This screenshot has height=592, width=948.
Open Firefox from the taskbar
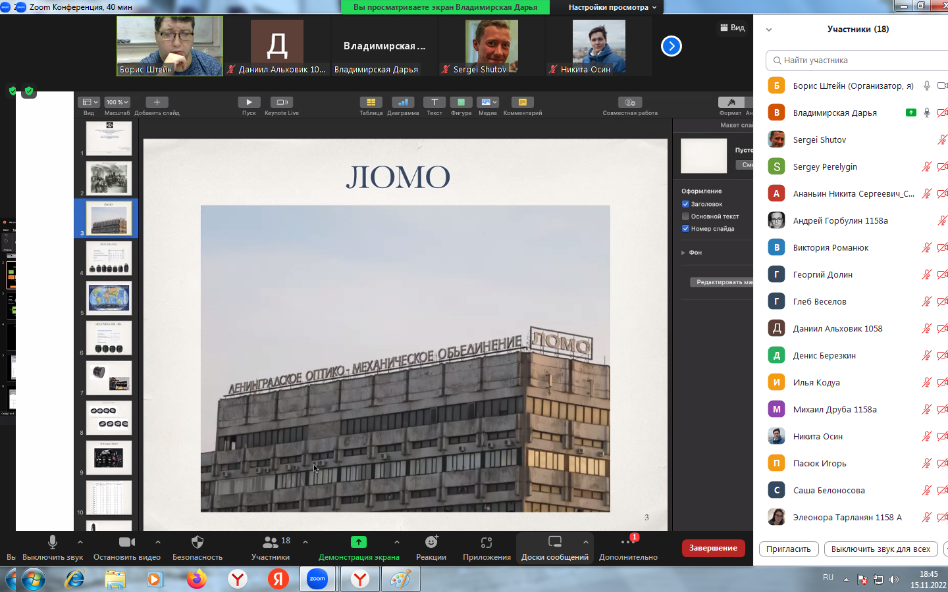pyautogui.click(x=196, y=580)
